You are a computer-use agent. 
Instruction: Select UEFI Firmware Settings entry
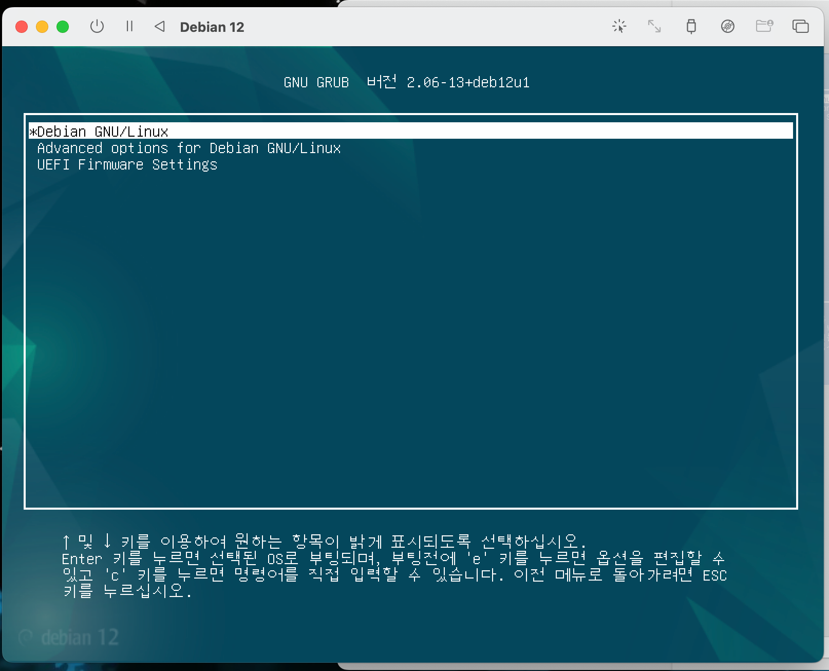tap(127, 164)
